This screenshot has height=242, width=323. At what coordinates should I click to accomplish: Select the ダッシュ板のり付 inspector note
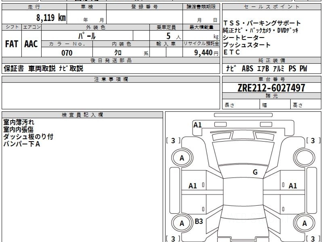[28, 137]
